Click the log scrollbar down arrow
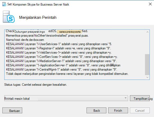Viewport: 154px width, 117px height. (x=147, y=77)
